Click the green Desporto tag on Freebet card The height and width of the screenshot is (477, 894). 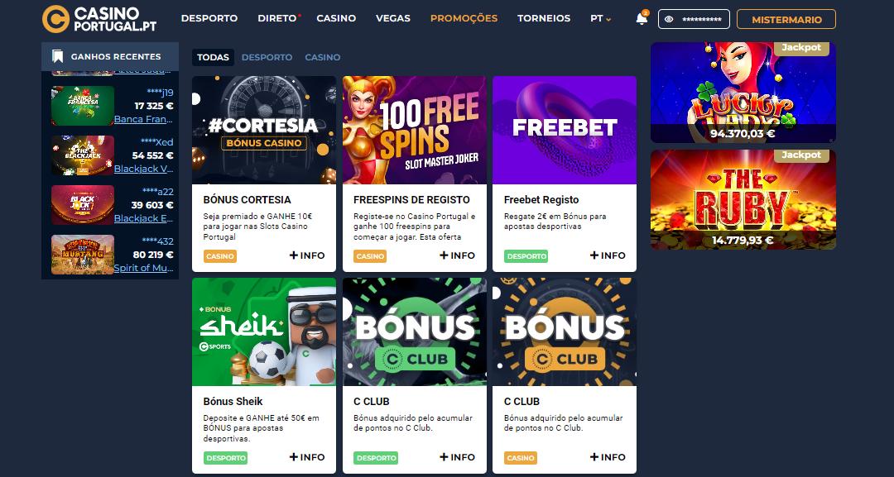(526, 256)
